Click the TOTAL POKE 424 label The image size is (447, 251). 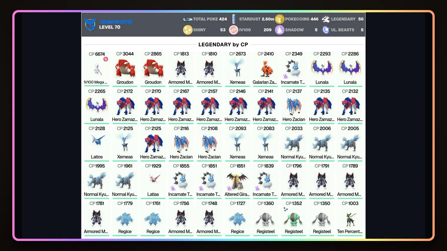pos(210,19)
